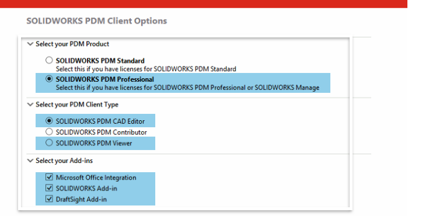
Task: Select the SOLIDWORKS PDM Professional radio button
Action: 49,79
